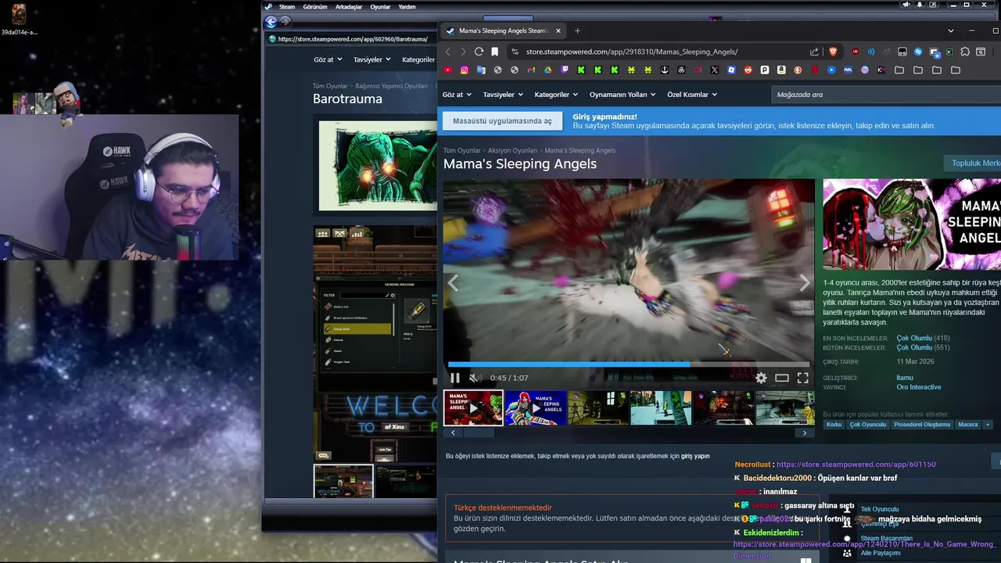Viewport: 1001px width, 563px height.
Task: Expand the Özel Kısımlar dropdown
Action: point(692,95)
